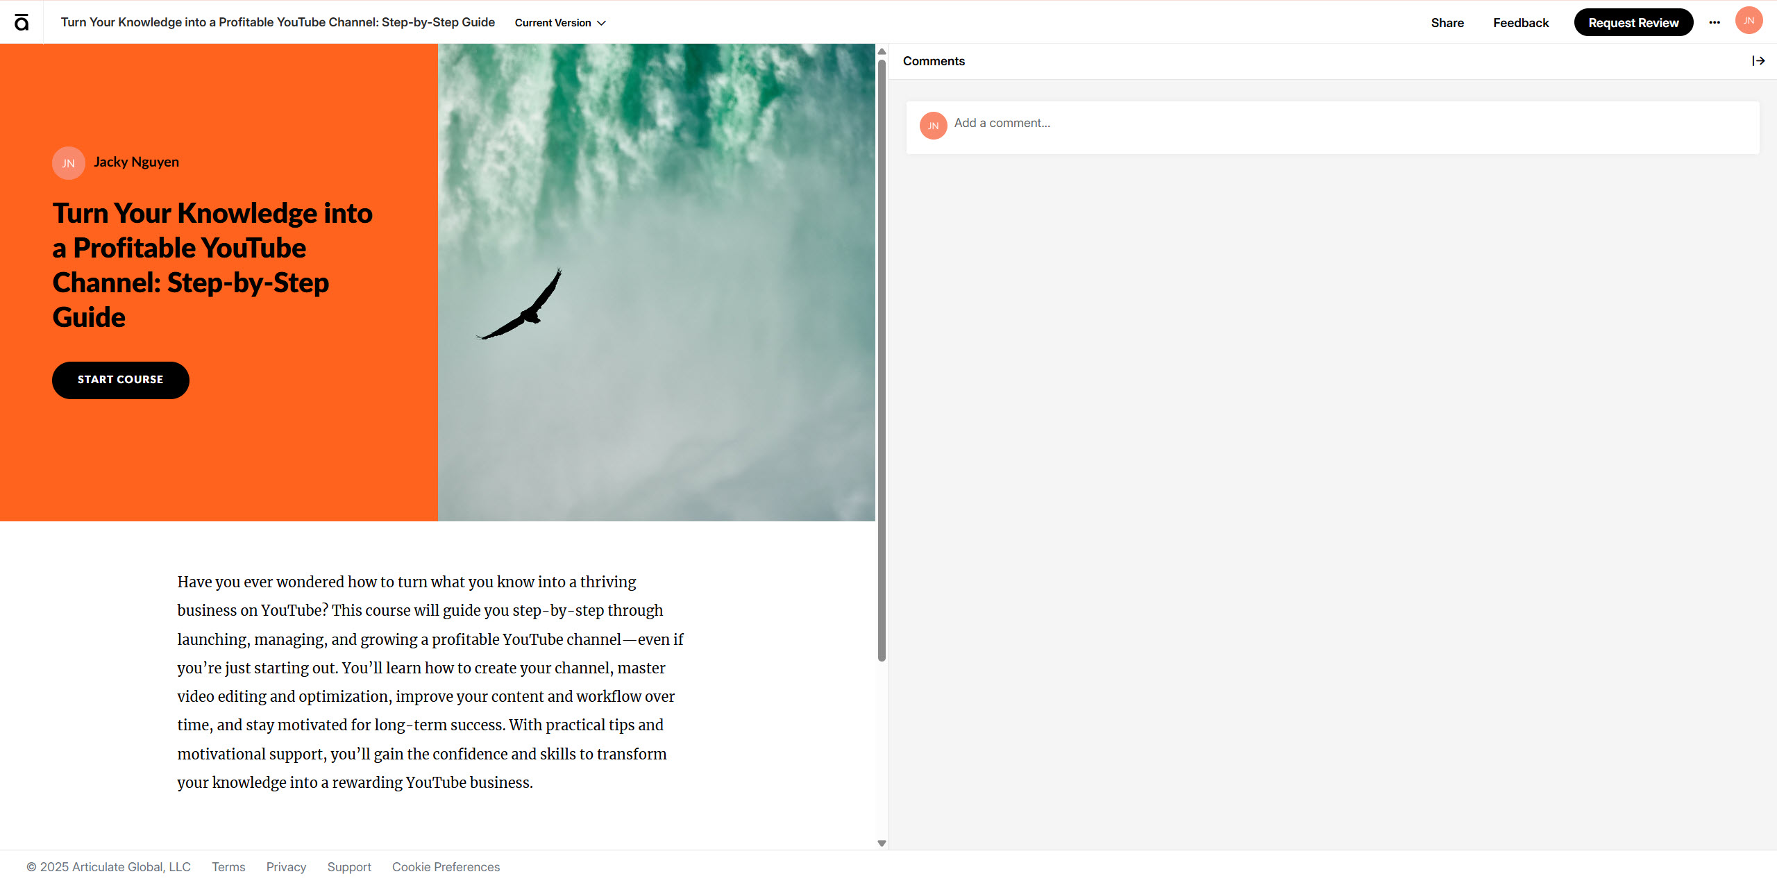The height and width of the screenshot is (883, 1777).
Task: Click the course scrollbar up arrow
Action: (882, 51)
